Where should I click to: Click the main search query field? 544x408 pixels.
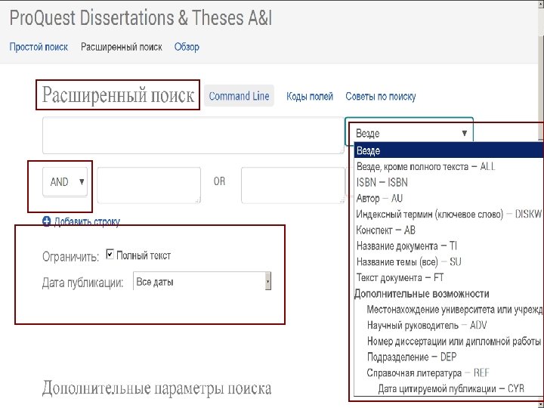pos(193,135)
